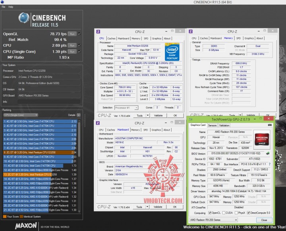Image resolution: width=286 pixels, height=231 pixels.
Task: Run the CPU (Single Core) benchmark
Action: click(72, 52)
